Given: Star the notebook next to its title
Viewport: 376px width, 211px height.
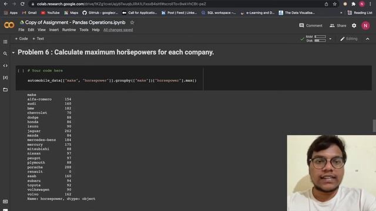Looking at the screenshot, I should (132, 22).
